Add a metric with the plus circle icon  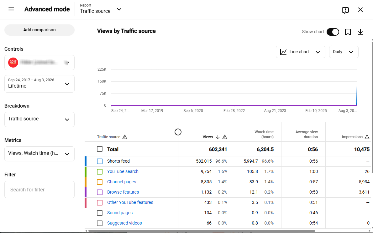point(178,132)
